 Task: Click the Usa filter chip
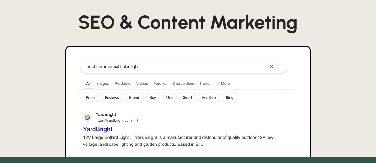(170, 98)
